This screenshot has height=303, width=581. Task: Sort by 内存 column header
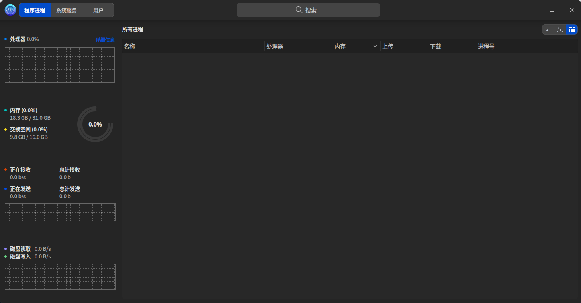(x=356, y=47)
